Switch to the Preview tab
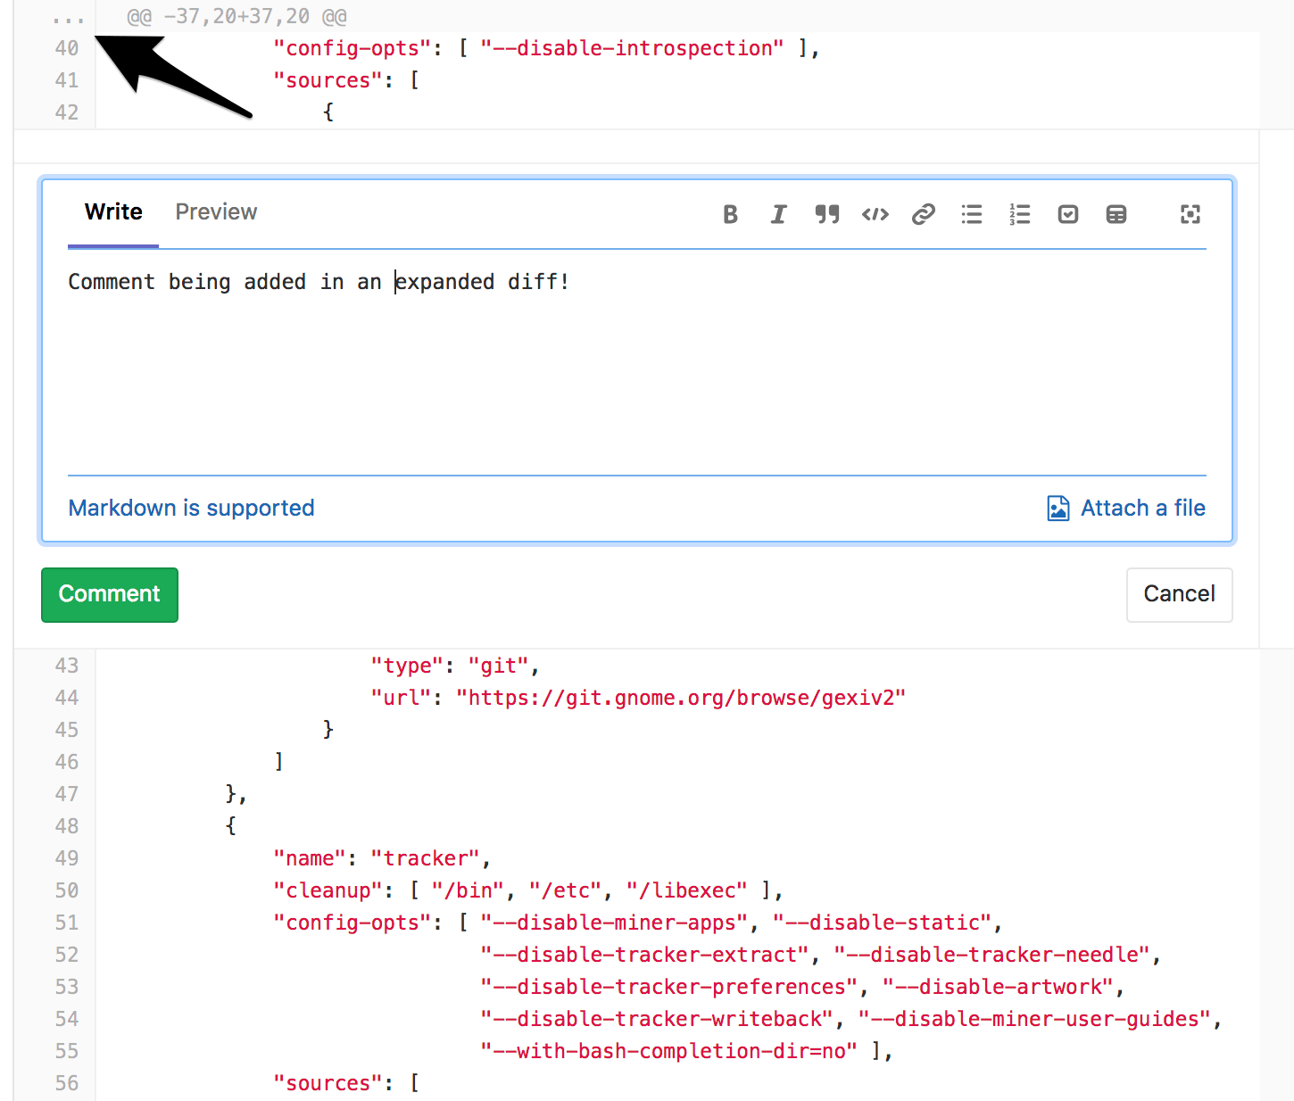The height and width of the screenshot is (1101, 1294). coord(216,212)
